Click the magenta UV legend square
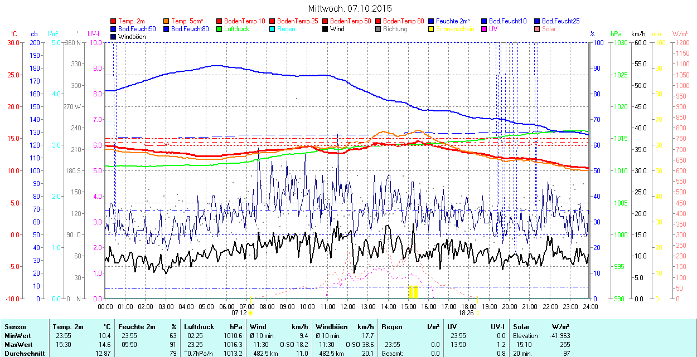The width and height of the screenshot is (697, 357). click(485, 29)
